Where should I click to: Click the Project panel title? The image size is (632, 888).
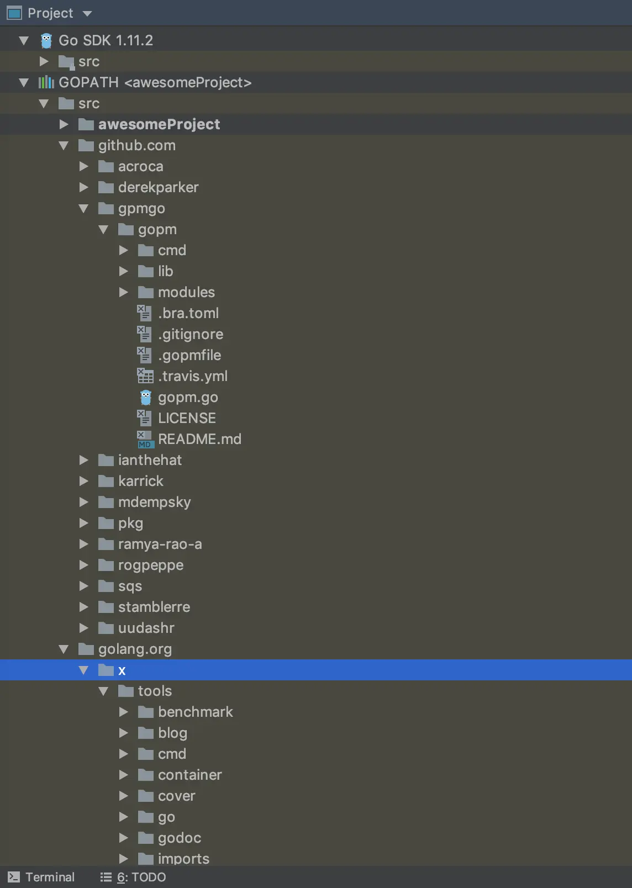[50, 13]
